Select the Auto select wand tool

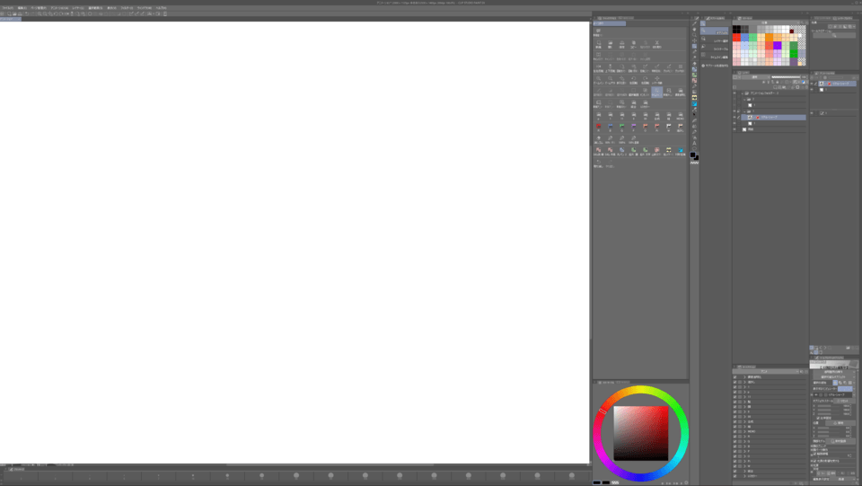tap(694, 57)
